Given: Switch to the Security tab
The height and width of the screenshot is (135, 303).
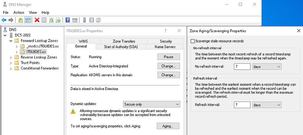Looking at the screenshot, I should (165, 41).
